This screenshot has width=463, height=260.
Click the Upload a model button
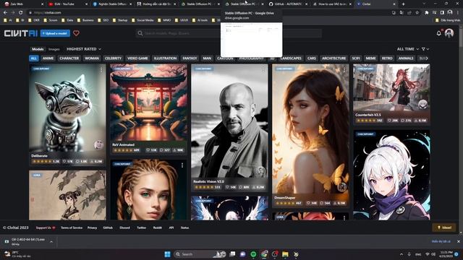click(x=55, y=33)
